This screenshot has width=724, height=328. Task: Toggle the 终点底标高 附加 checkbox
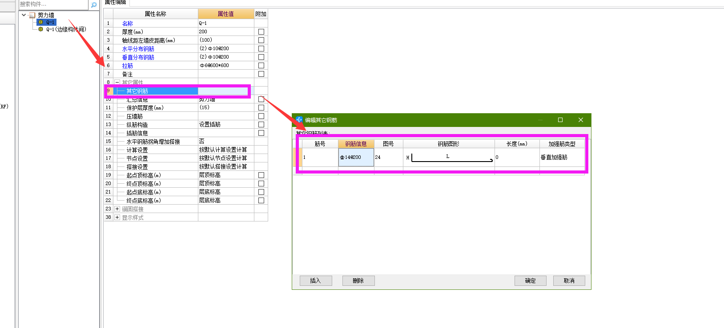[261, 201]
